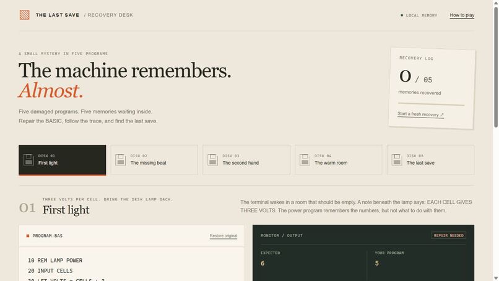Click THE LAST SAVE title text
Viewport: 499px width, 281px height.
58,15
